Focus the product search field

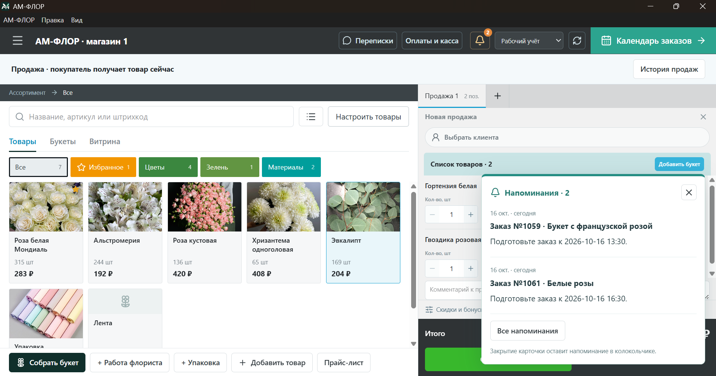151,117
